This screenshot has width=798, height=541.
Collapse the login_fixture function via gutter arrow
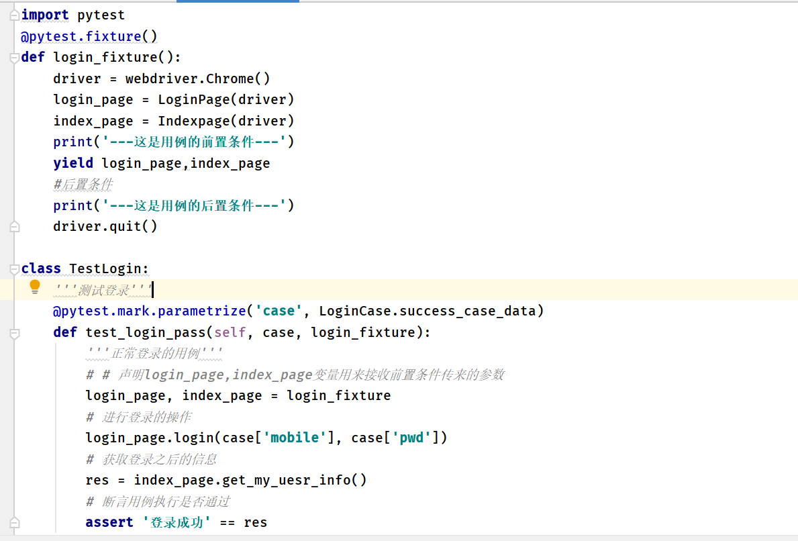[13, 57]
